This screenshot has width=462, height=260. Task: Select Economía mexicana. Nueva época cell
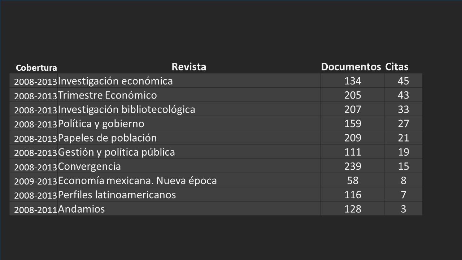point(189,181)
